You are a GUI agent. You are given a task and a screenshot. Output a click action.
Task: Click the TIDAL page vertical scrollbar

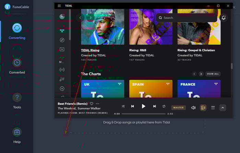tap(232, 66)
